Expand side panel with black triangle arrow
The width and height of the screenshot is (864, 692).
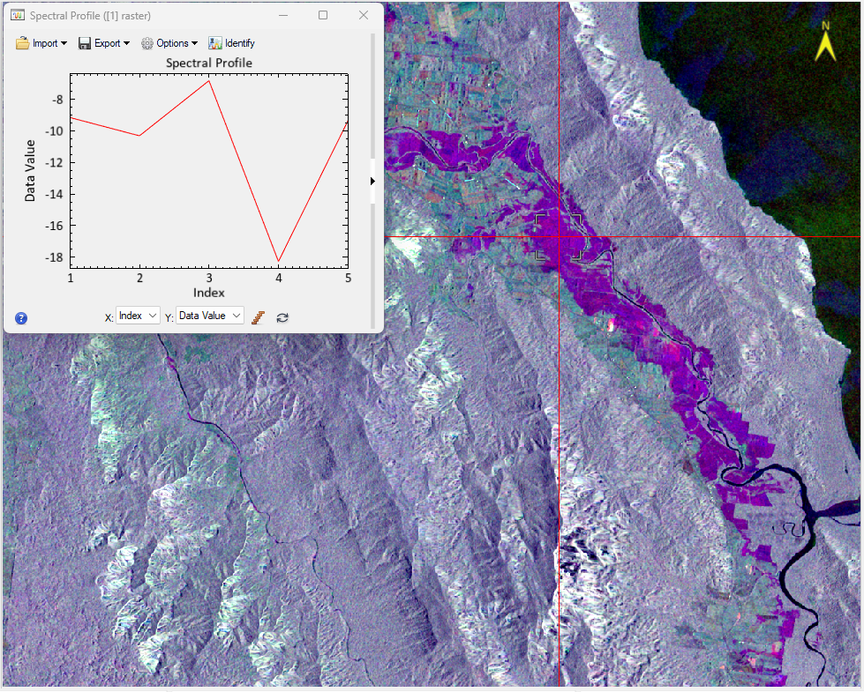[372, 181]
